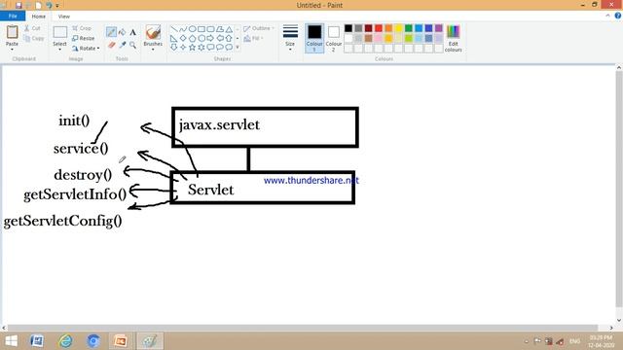The image size is (623, 350).
Task: Collapse the ribbon with the chevron
Action: [607, 16]
